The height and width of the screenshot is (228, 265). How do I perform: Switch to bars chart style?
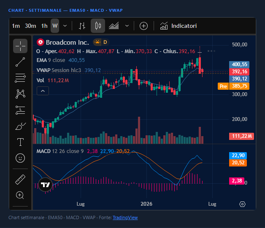point(82,26)
